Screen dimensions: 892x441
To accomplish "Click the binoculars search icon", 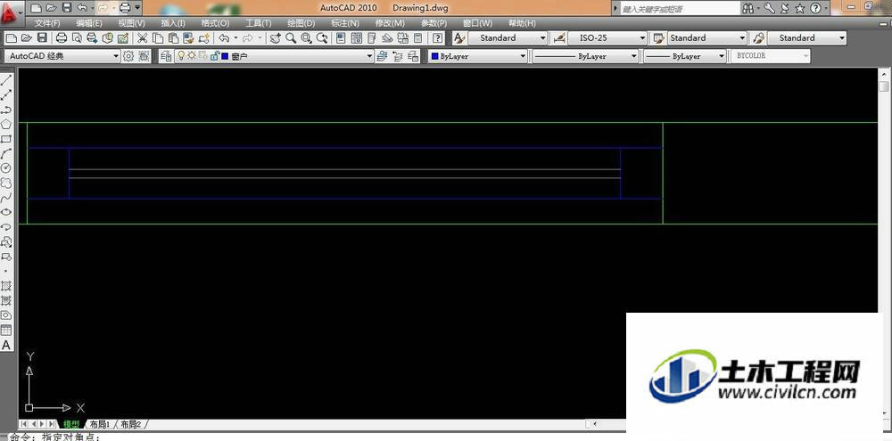I will pos(748,8).
